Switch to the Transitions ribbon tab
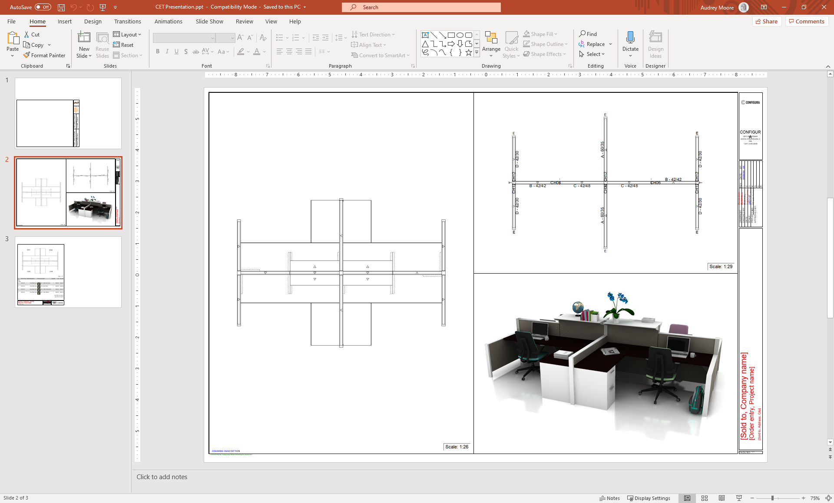 [127, 21]
